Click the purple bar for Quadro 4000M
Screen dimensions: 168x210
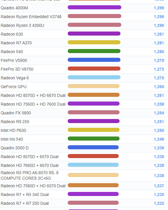click(94, 7)
